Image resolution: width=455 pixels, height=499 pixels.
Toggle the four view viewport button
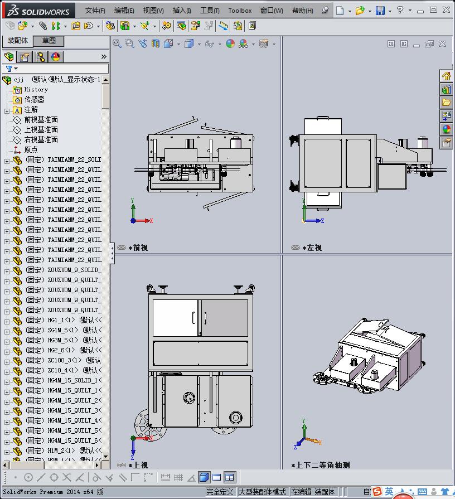coord(229,477)
